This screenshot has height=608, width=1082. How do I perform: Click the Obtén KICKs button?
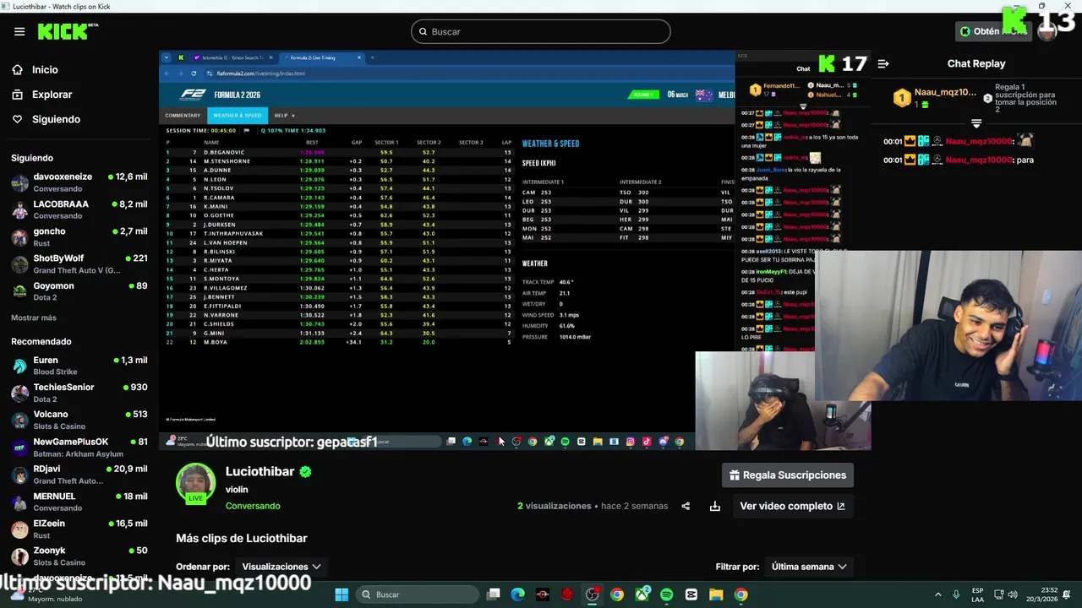[x=992, y=31]
